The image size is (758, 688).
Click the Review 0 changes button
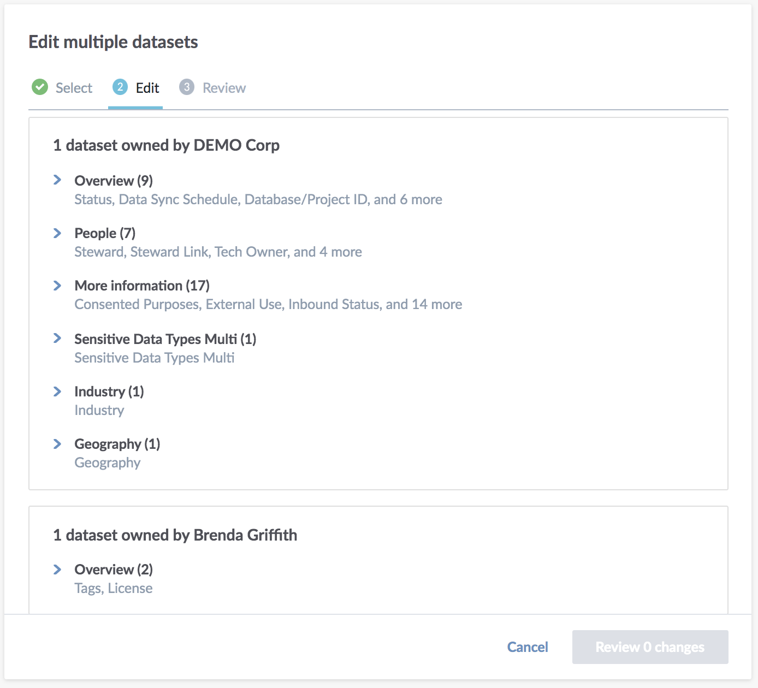tap(650, 647)
